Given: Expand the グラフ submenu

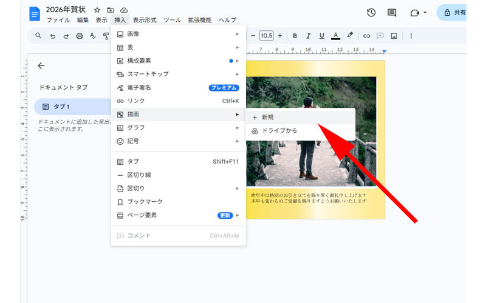Looking at the screenshot, I should pos(178,128).
